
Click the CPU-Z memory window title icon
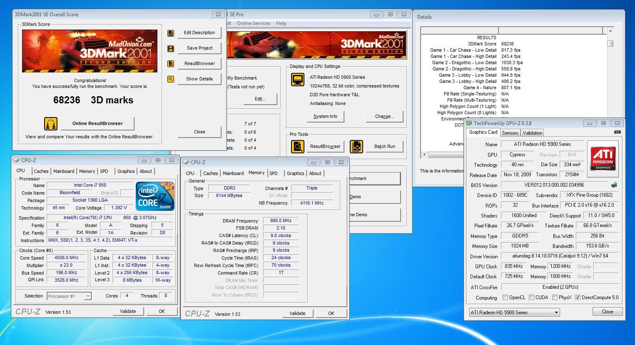pos(186,162)
